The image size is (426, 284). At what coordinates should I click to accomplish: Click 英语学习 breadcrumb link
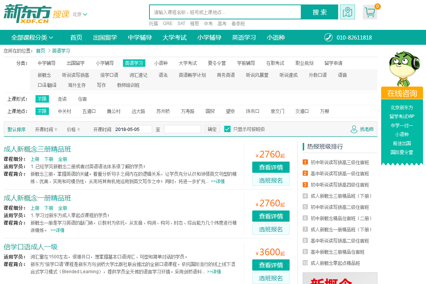61,51
